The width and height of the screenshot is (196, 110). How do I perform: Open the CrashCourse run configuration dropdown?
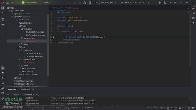[x=129, y=2]
